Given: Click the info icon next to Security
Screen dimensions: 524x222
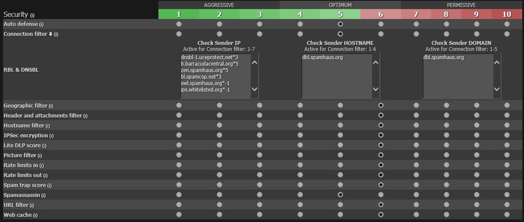Looking at the screenshot, I should [32, 16].
